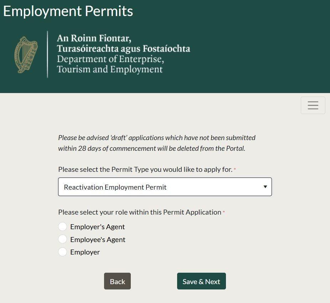The image size is (330, 303).
Task: Click the black dropdown arrow in Permit Type field
Action: coord(265,187)
